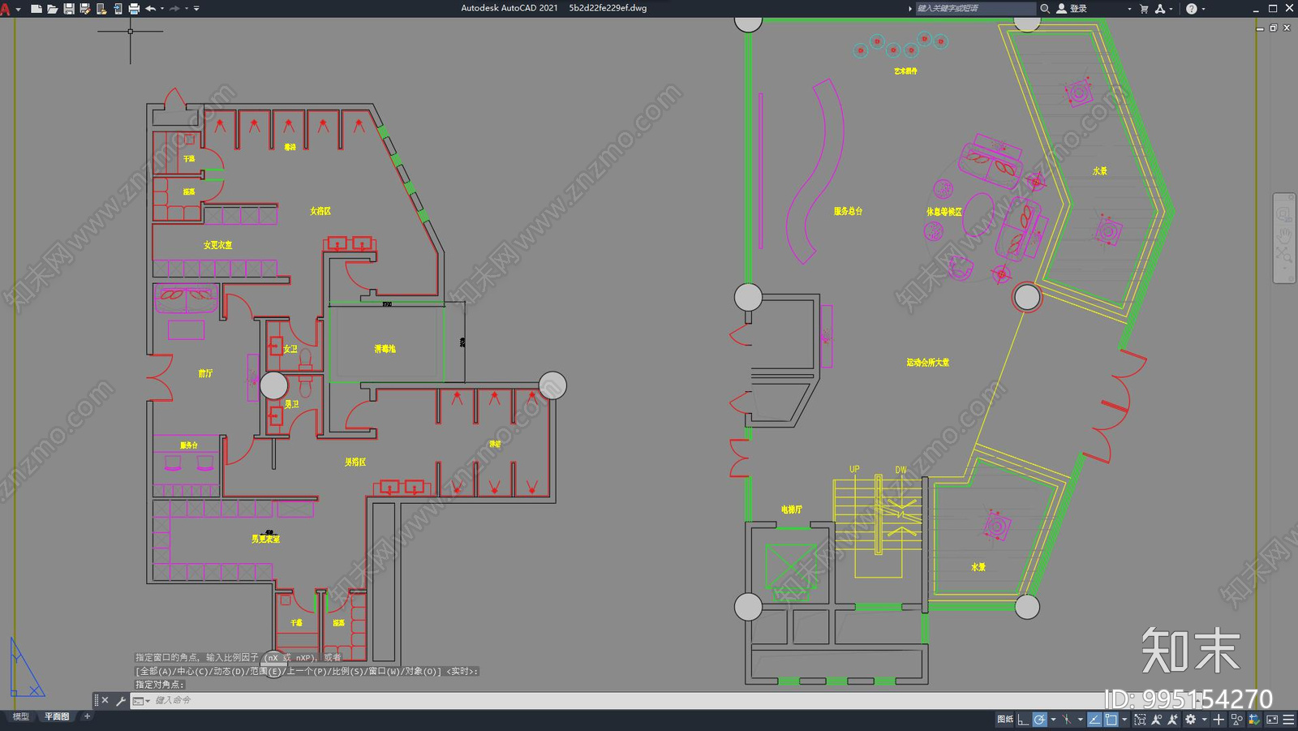Image resolution: width=1298 pixels, height=731 pixels.
Task: Click the search magnifier icon in title bar
Action: click(x=1045, y=8)
